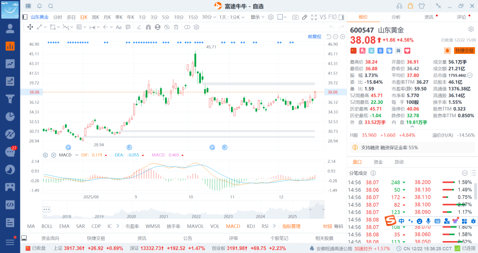Screen dimensions: 478x253
Task: Click the historical timeline range slider near 2025
Action: coord(317,210)
